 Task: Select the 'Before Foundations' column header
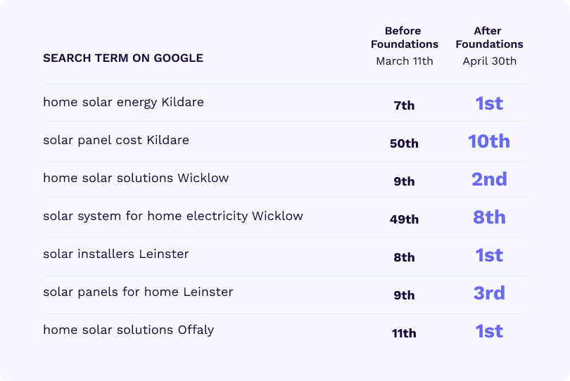click(x=404, y=37)
